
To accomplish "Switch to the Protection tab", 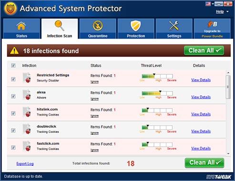I will pos(136,29).
